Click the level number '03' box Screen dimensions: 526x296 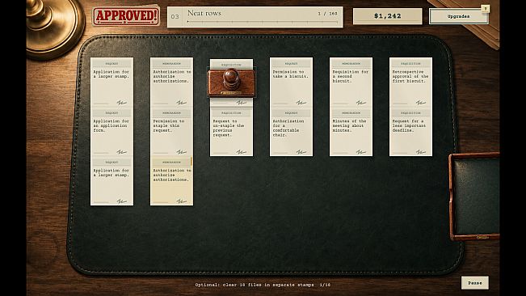click(175, 17)
